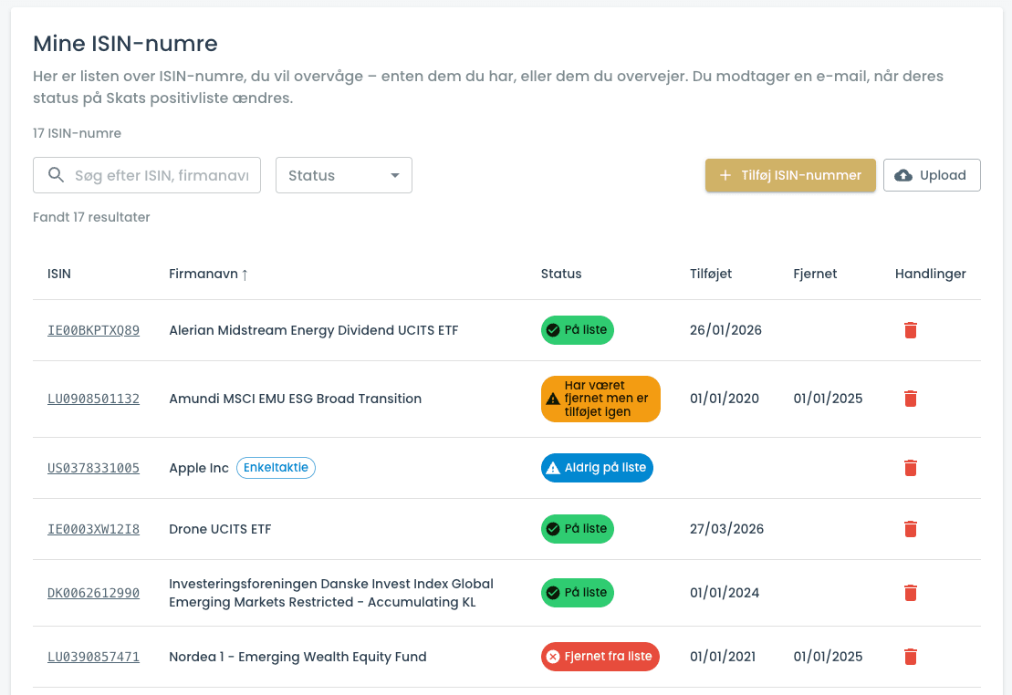Image resolution: width=1012 pixels, height=695 pixels.
Task: Delete the Amundi MSCI EMU row
Action: pyautogui.click(x=910, y=399)
